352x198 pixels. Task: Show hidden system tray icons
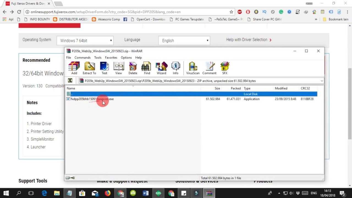(279, 193)
